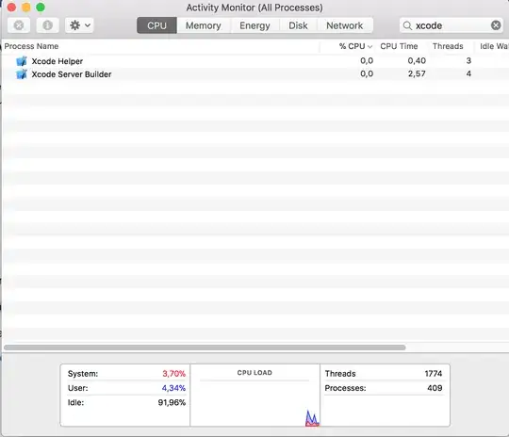Click Xcode Server Builder's thread count 4
Viewport: 509px width, 437px height.
(468, 73)
